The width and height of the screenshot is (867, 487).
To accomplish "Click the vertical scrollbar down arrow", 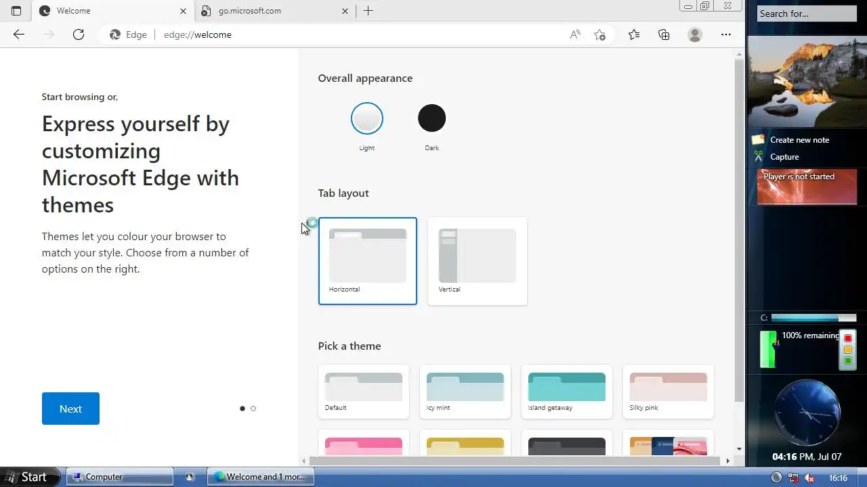I will [739, 448].
